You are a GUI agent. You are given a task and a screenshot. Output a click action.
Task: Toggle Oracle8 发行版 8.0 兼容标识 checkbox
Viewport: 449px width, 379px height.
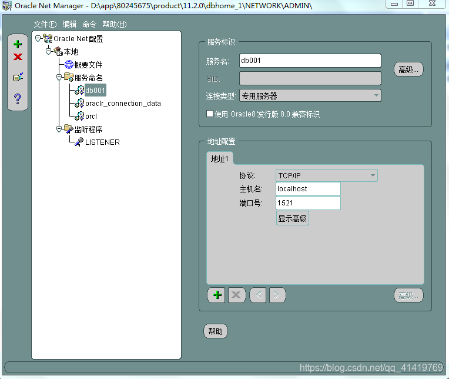[210, 114]
